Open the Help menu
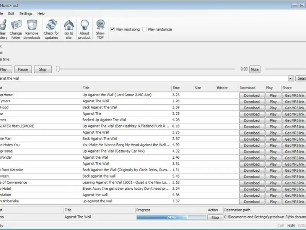306x230 pixels. pyautogui.click(x=41, y=13)
